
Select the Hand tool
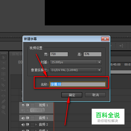3,107
